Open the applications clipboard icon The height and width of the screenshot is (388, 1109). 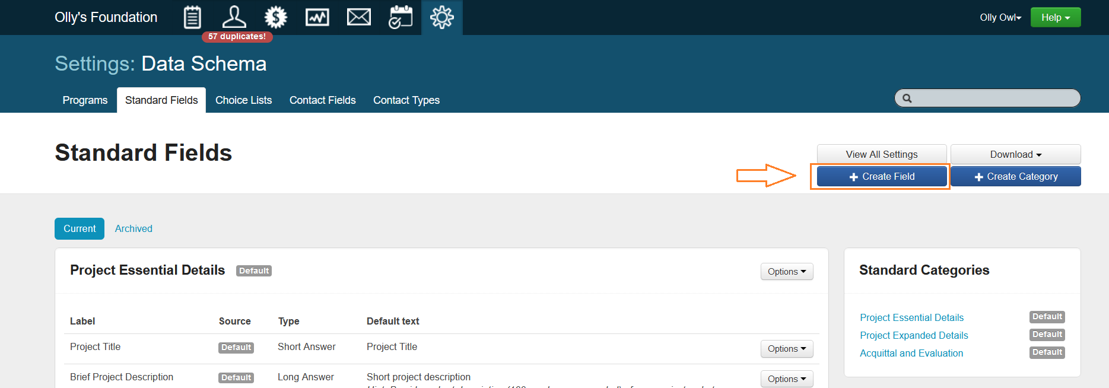[192, 17]
